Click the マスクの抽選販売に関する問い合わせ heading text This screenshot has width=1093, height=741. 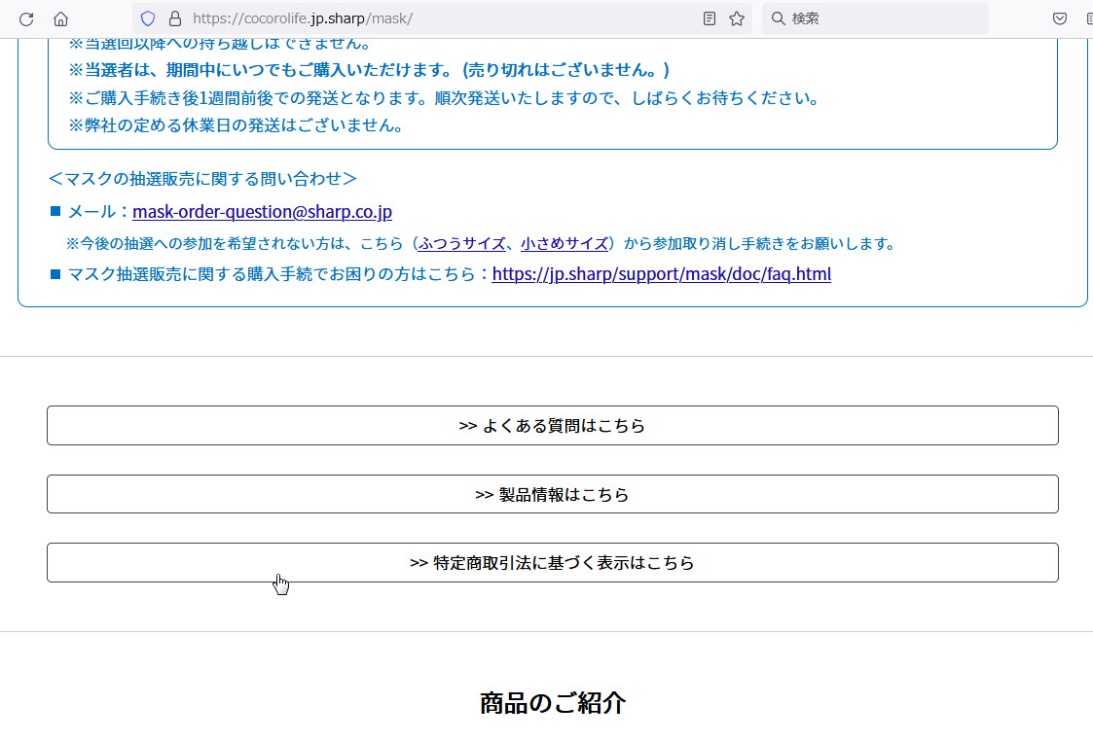coord(202,179)
